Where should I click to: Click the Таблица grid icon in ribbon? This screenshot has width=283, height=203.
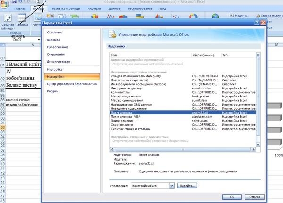[x=22, y=18]
